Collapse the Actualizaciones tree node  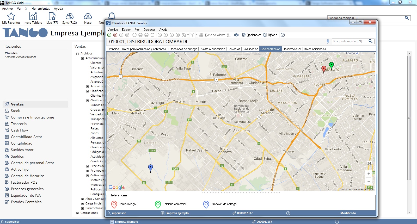click(82, 58)
